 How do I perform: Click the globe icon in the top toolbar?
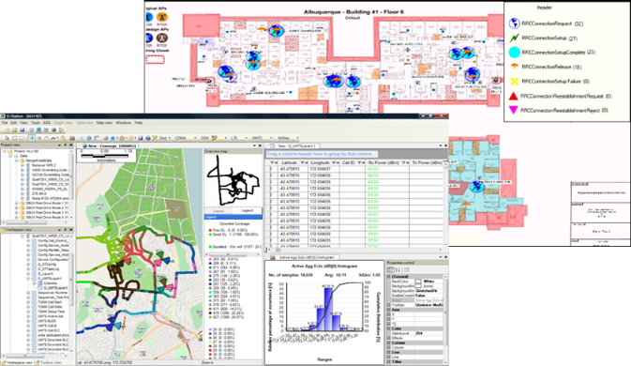54,130
